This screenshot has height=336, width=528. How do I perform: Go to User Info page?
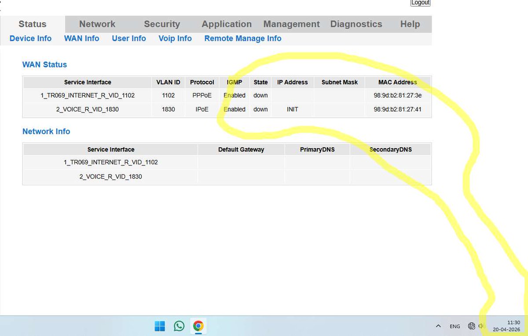click(x=129, y=39)
